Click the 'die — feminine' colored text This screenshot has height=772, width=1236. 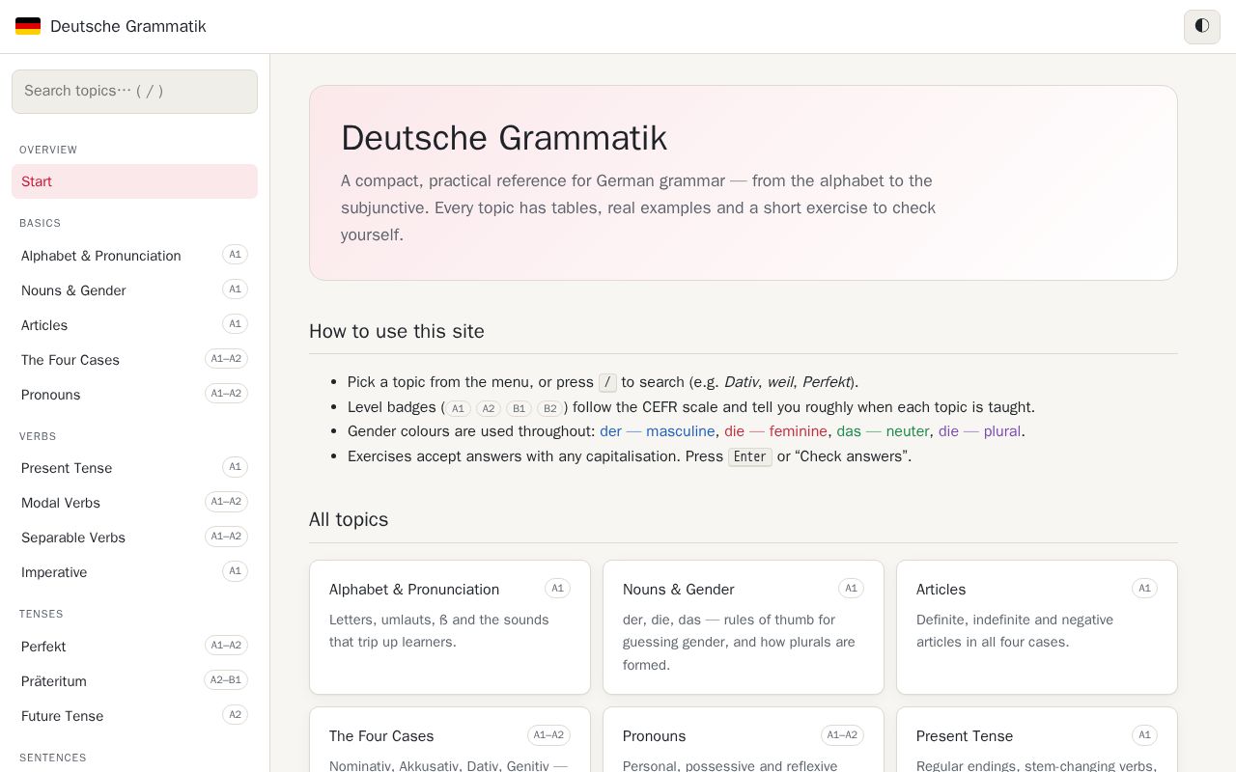(775, 431)
